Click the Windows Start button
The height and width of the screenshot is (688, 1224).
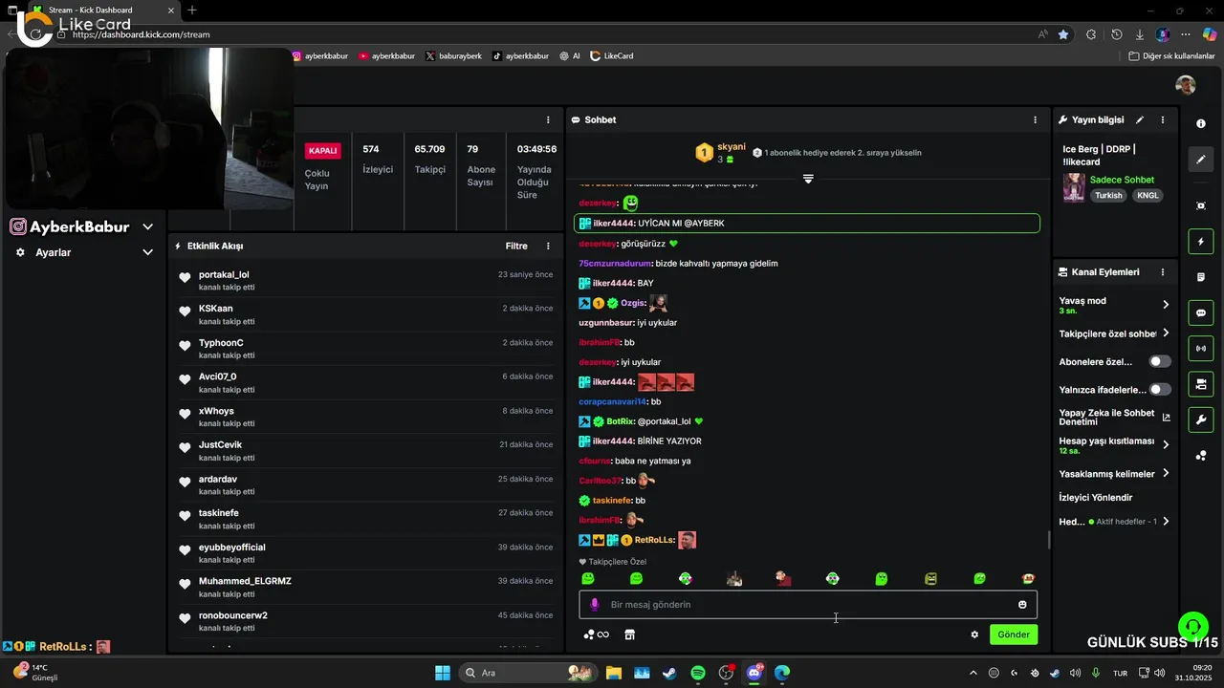443,673
